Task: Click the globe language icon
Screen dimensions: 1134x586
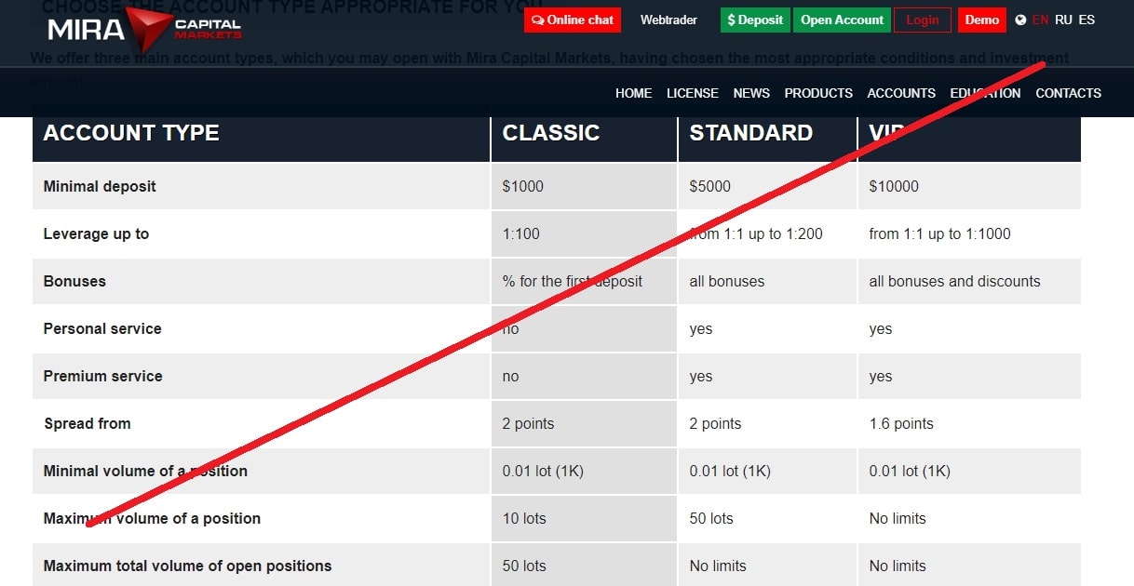Action: tap(1020, 20)
